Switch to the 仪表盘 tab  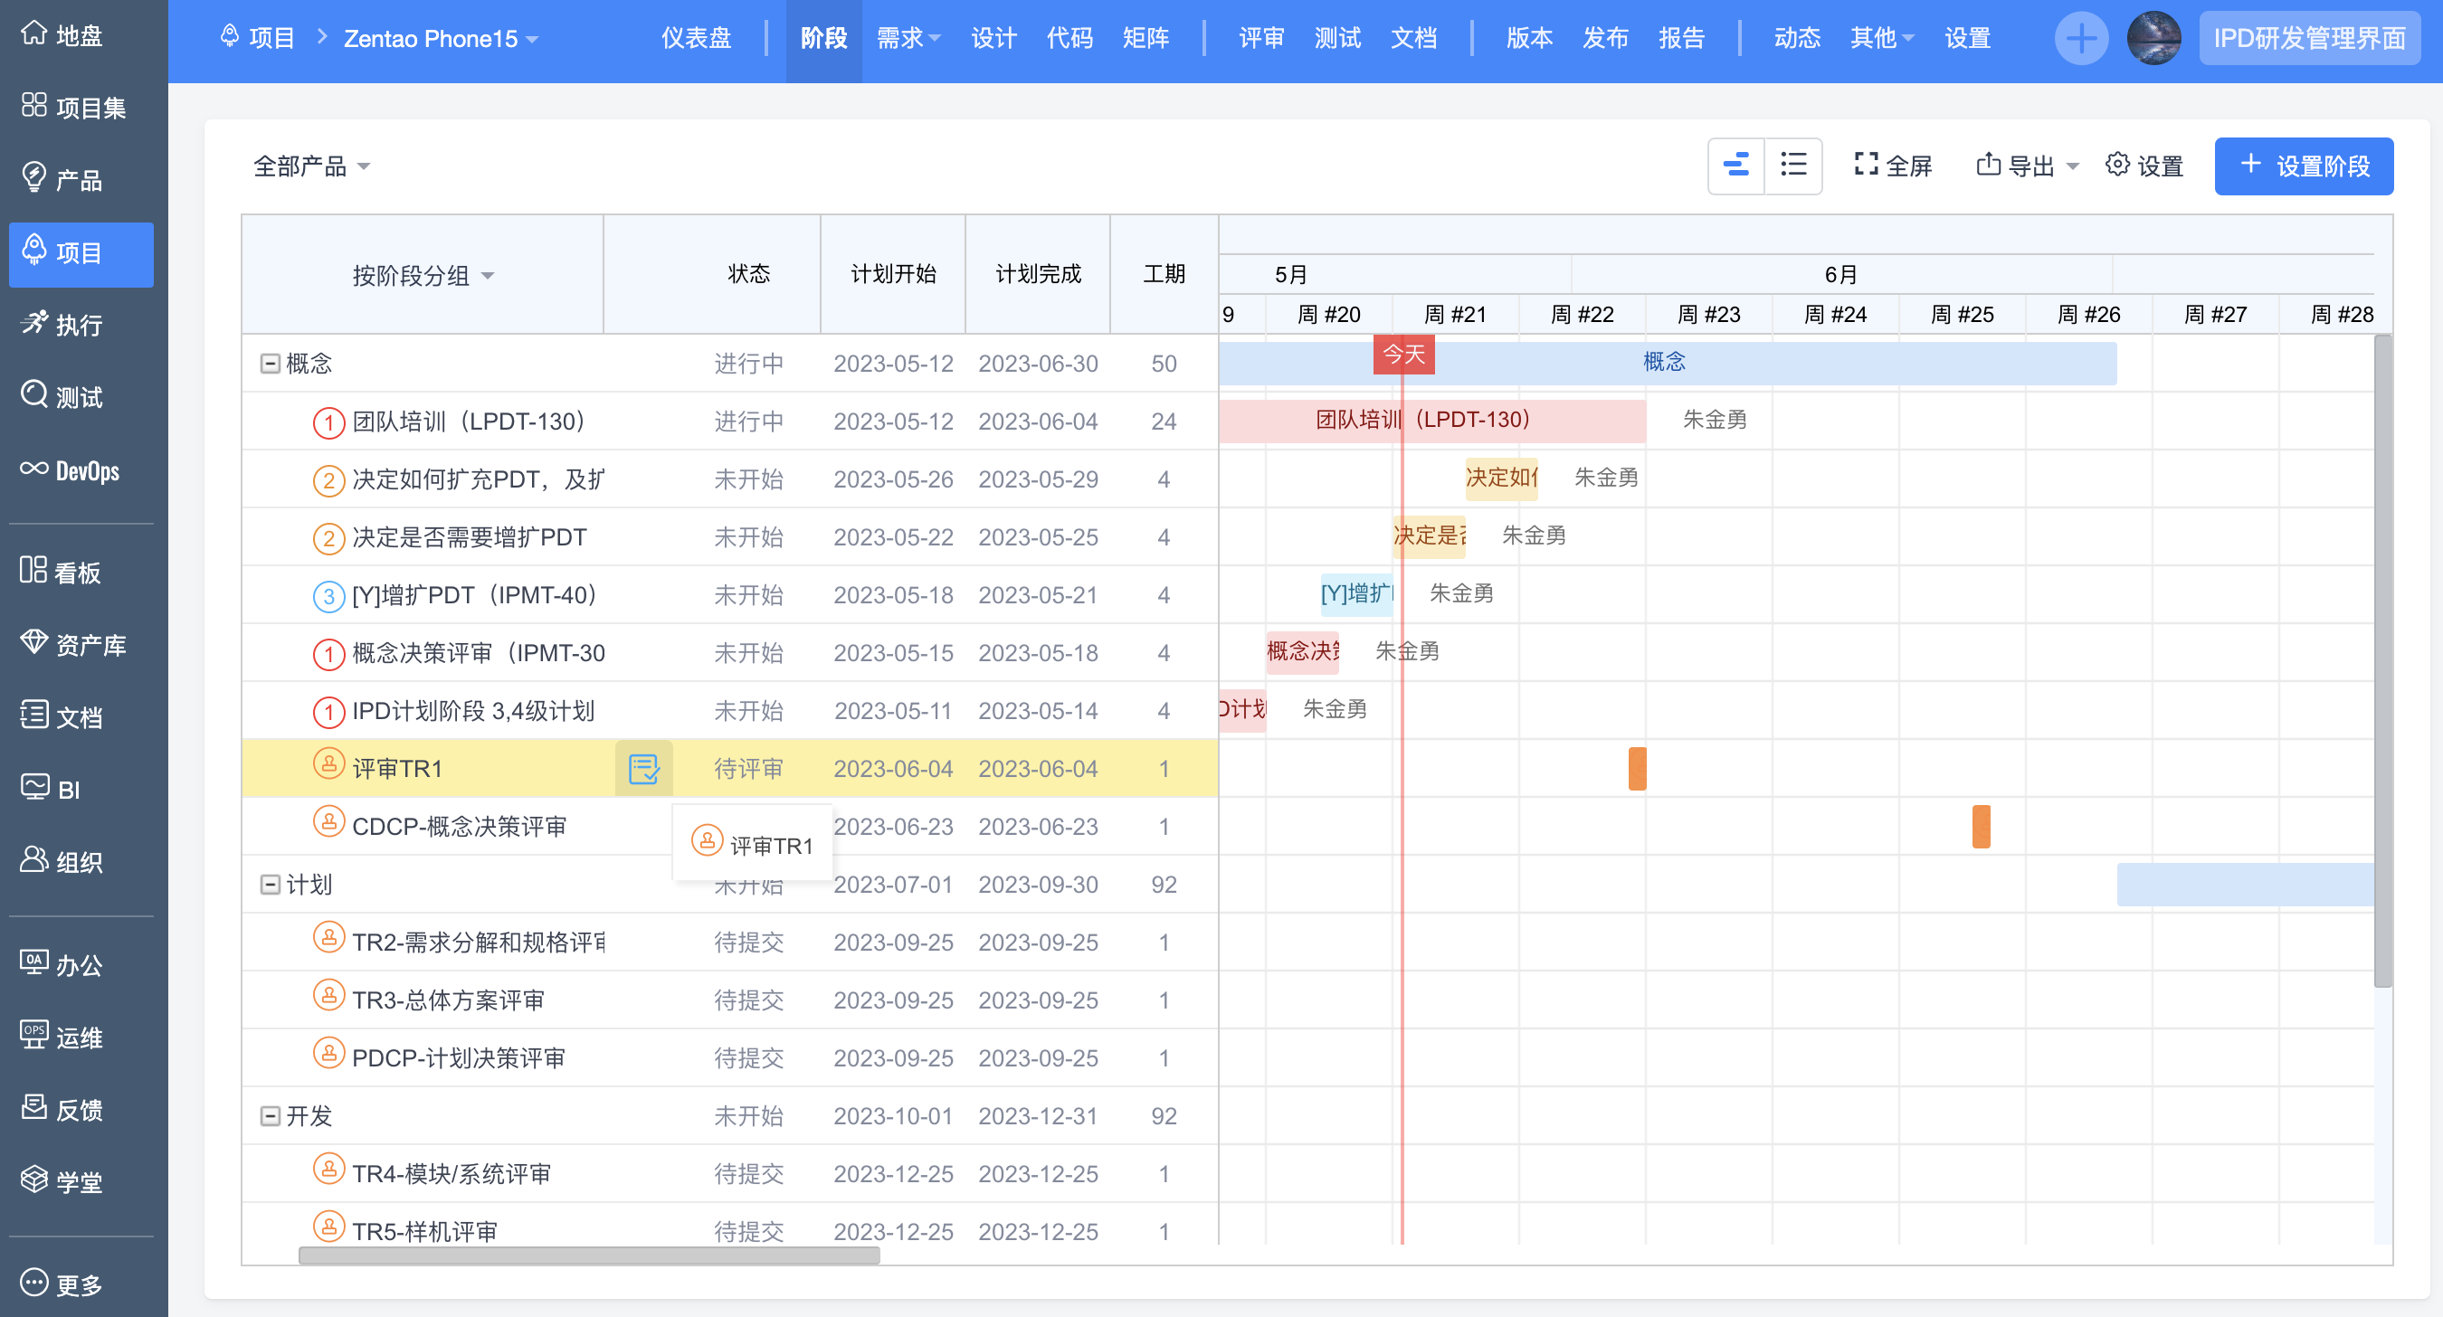(x=696, y=39)
